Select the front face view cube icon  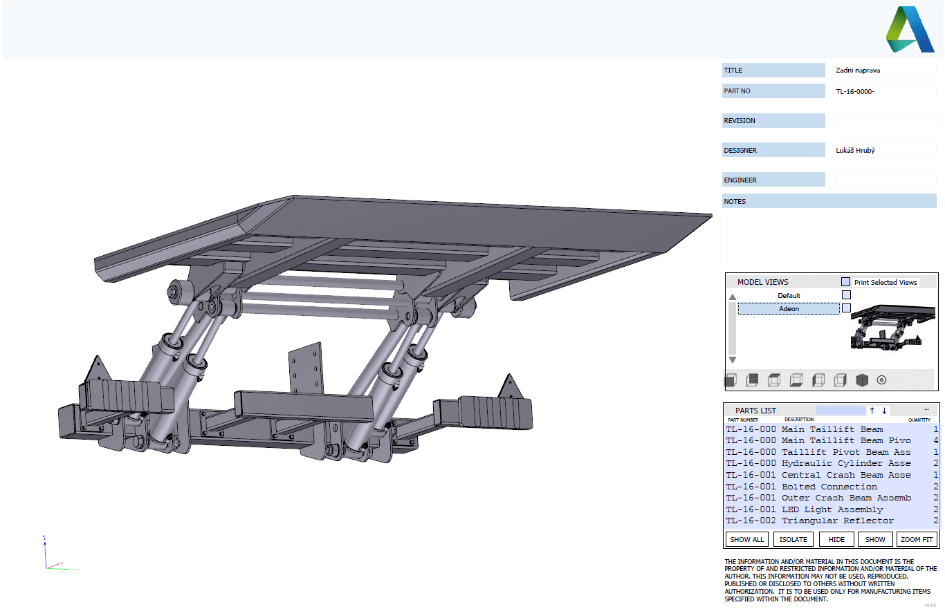click(x=731, y=380)
